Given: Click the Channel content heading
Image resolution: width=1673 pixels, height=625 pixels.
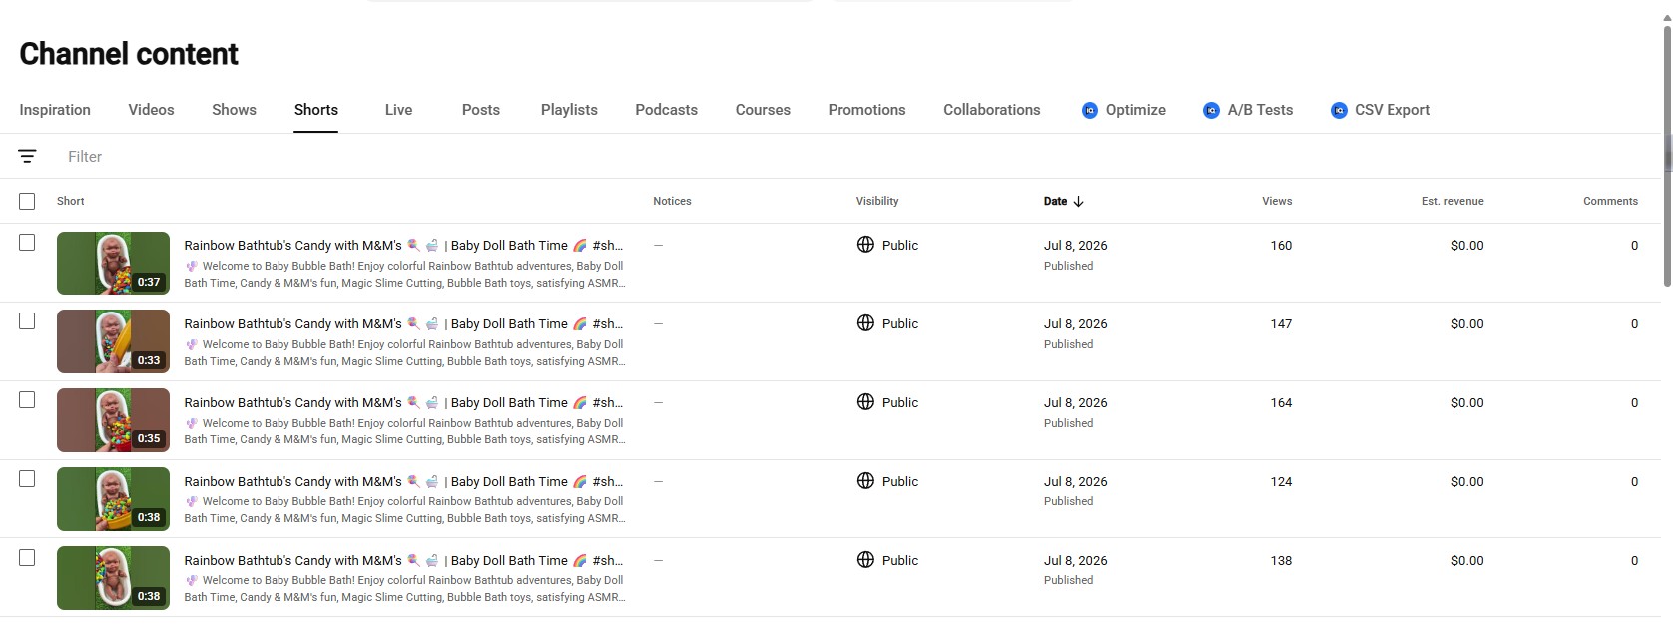Looking at the screenshot, I should (x=129, y=54).
